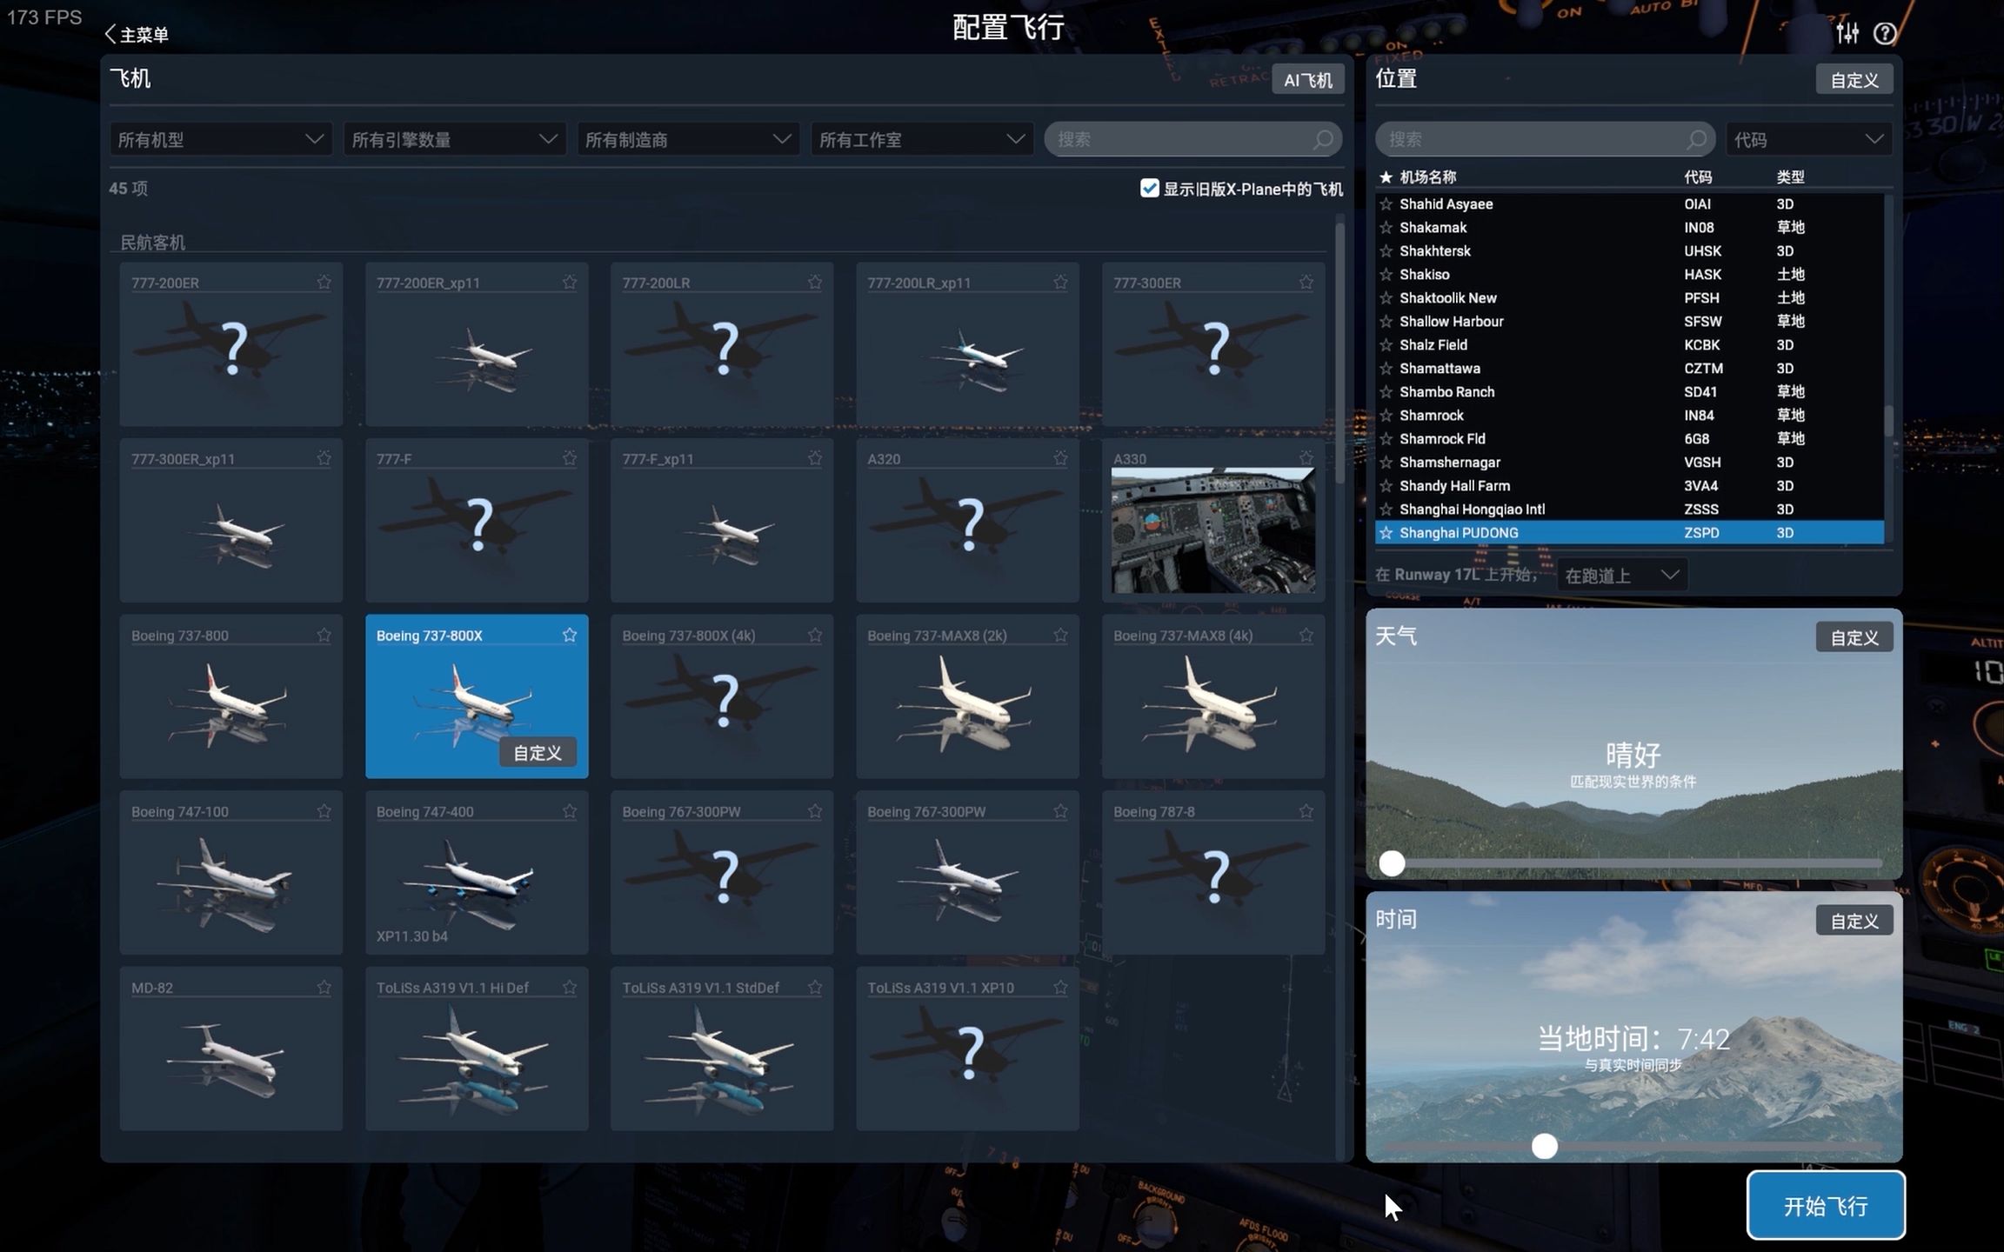Favorite the Boeing 737-800X star
Screen dimensions: 2004x1252
point(570,635)
